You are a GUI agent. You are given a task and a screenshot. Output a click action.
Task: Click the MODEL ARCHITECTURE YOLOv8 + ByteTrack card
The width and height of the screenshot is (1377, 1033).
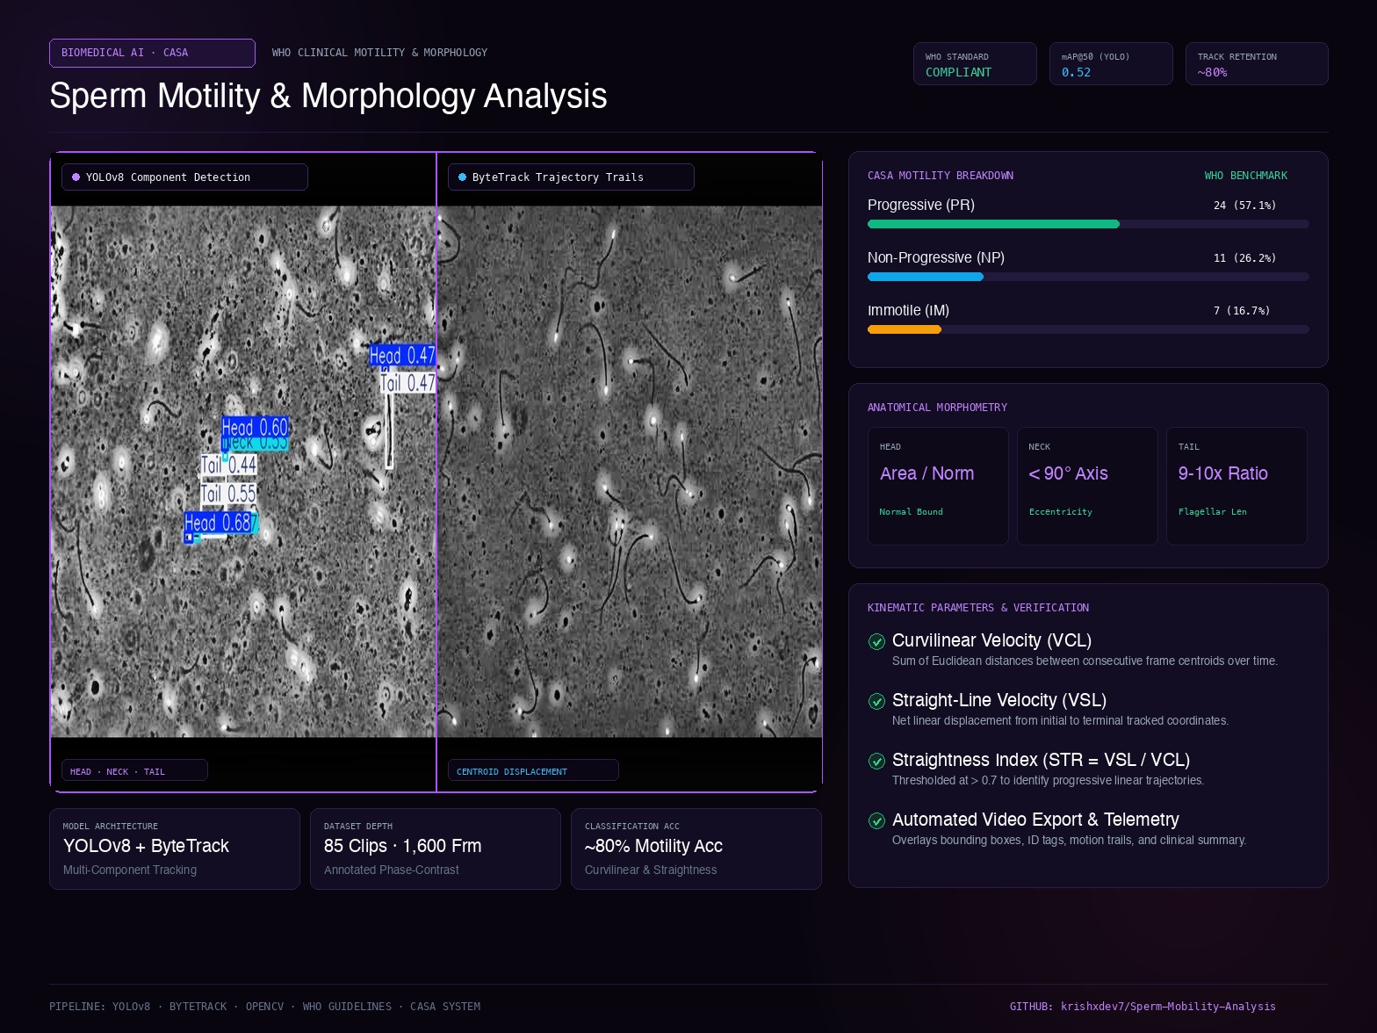point(175,849)
